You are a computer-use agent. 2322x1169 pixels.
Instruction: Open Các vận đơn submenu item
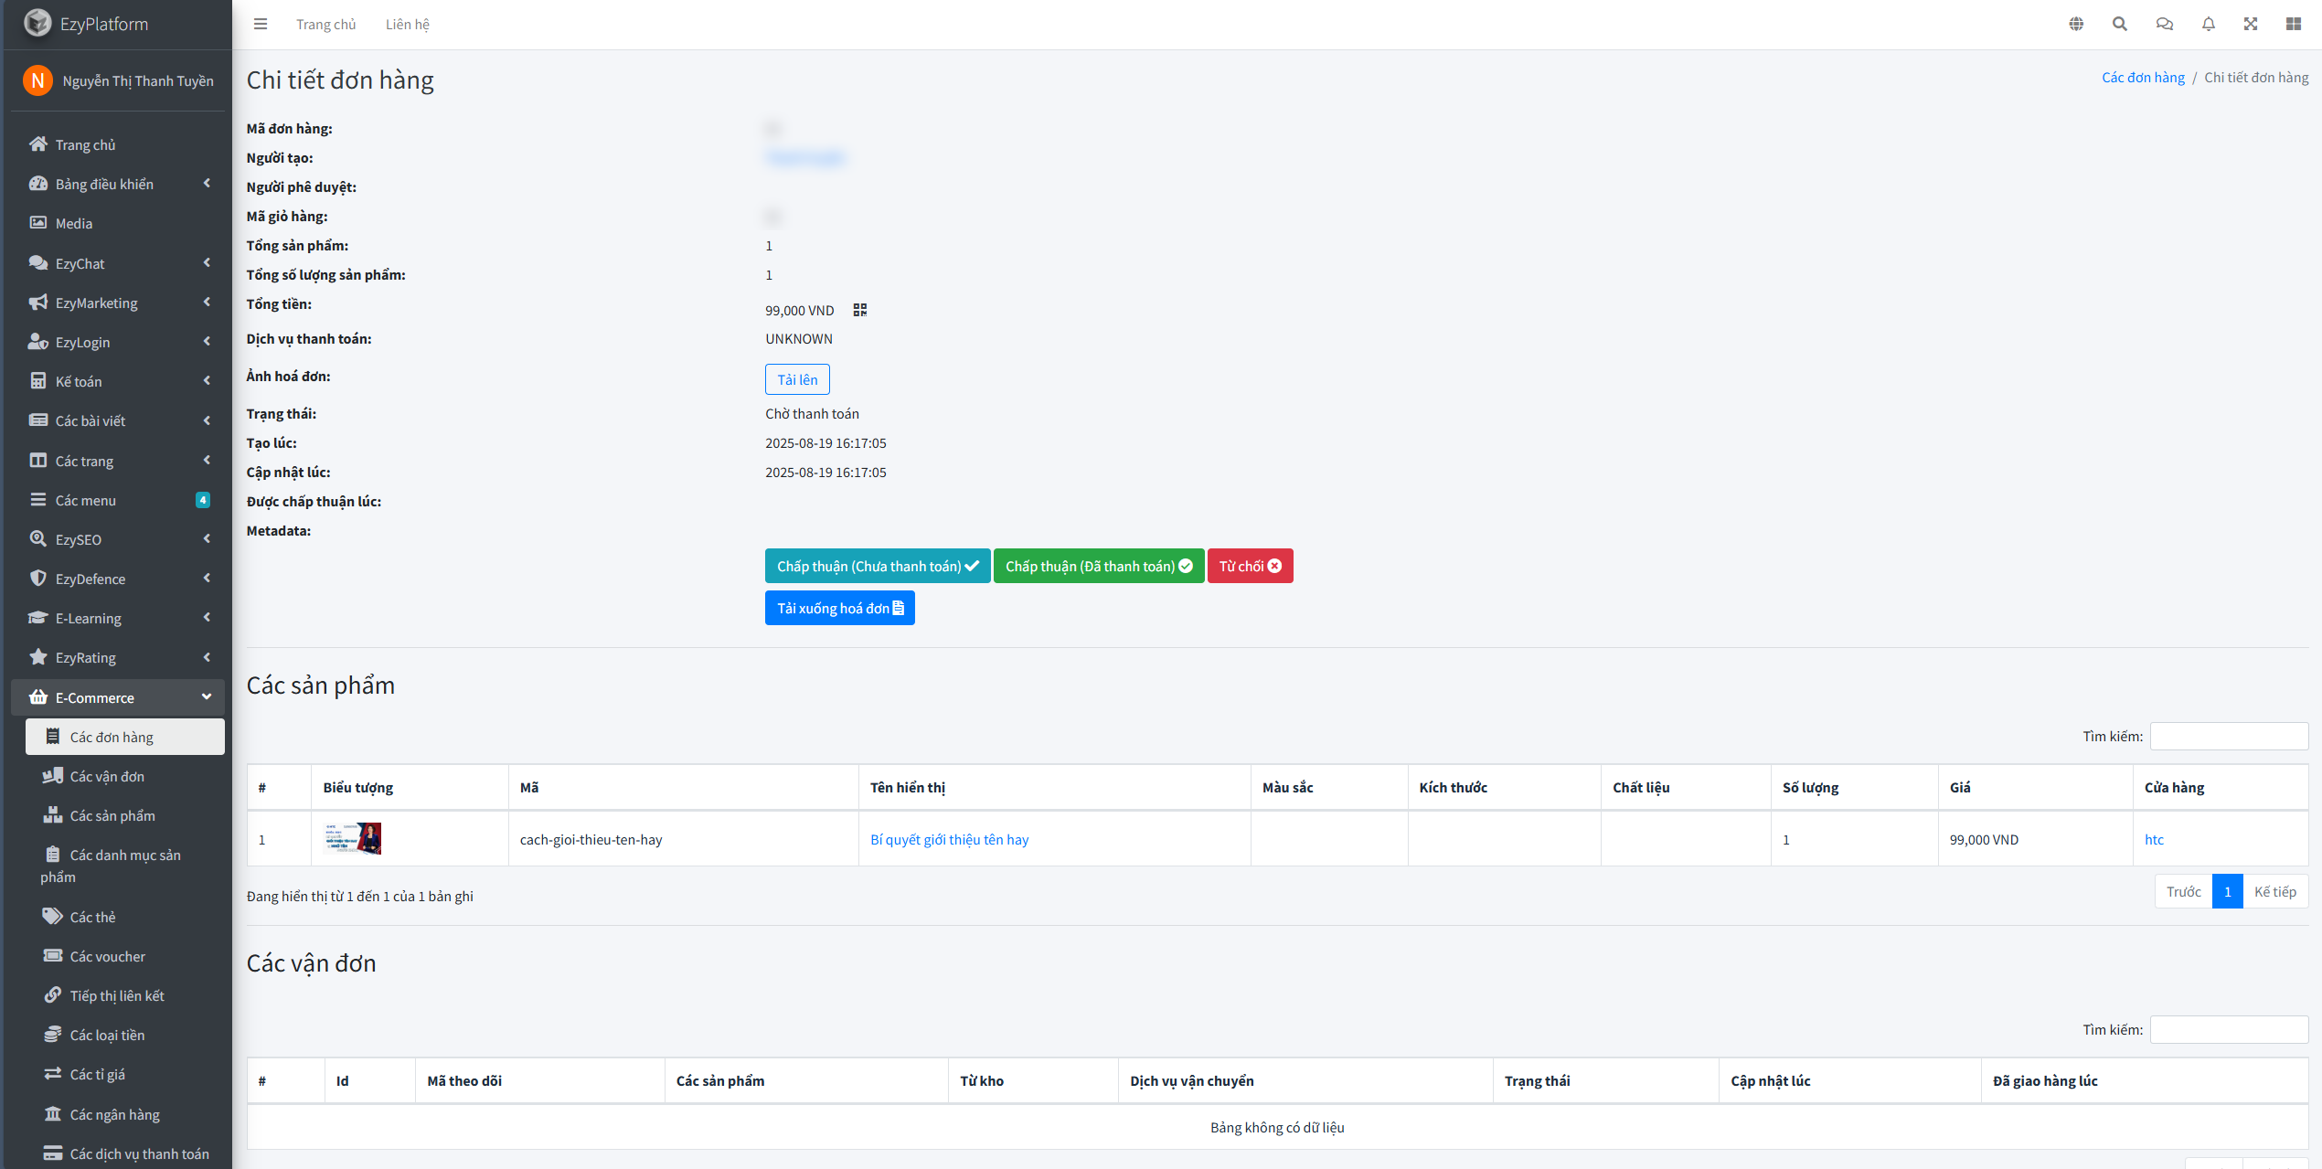point(125,776)
